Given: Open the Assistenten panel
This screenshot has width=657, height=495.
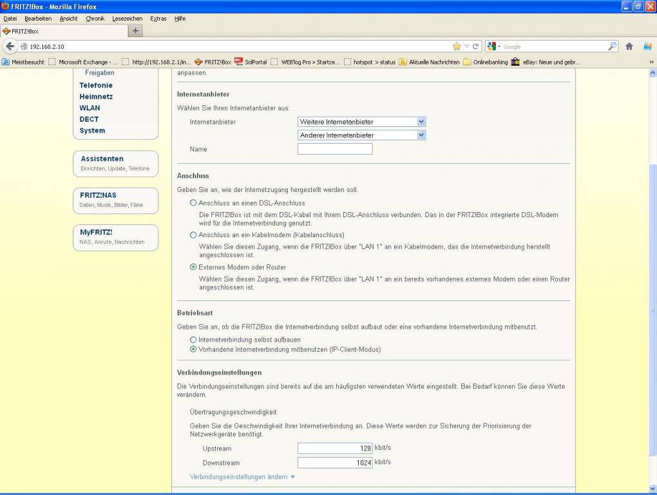Looking at the screenshot, I should [x=116, y=164].
